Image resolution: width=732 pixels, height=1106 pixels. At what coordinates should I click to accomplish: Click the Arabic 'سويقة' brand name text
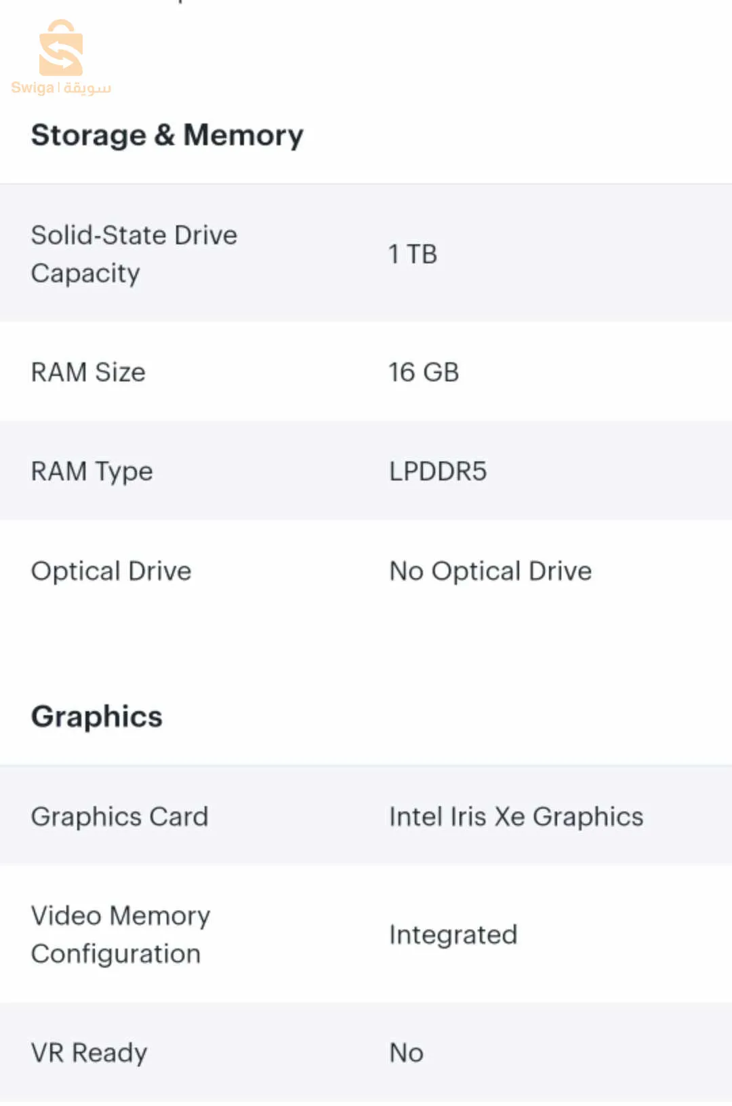click(87, 88)
